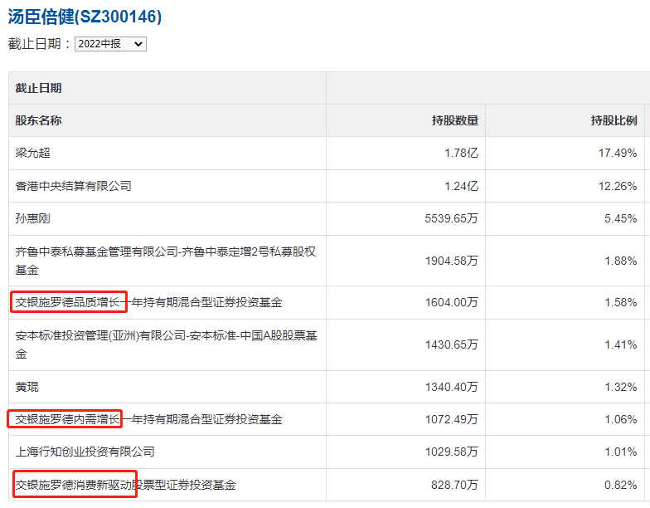Select shareholder 交银施罗德消费新驱动股票型证券投资基金

click(126, 485)
